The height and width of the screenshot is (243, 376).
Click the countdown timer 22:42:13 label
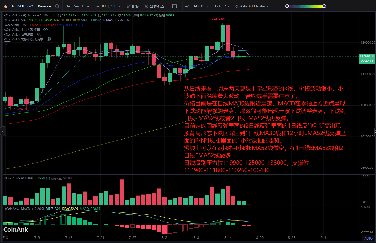[x=367, y=61]
